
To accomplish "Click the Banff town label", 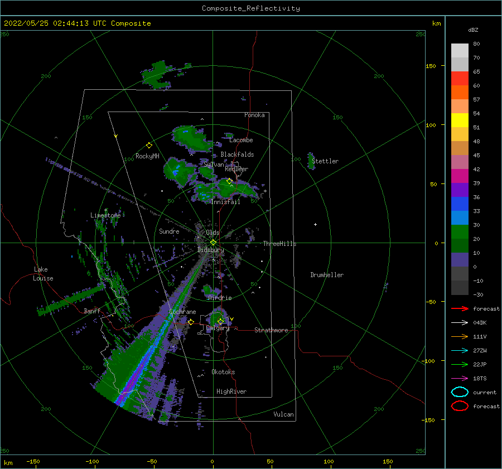I will 92,311.
